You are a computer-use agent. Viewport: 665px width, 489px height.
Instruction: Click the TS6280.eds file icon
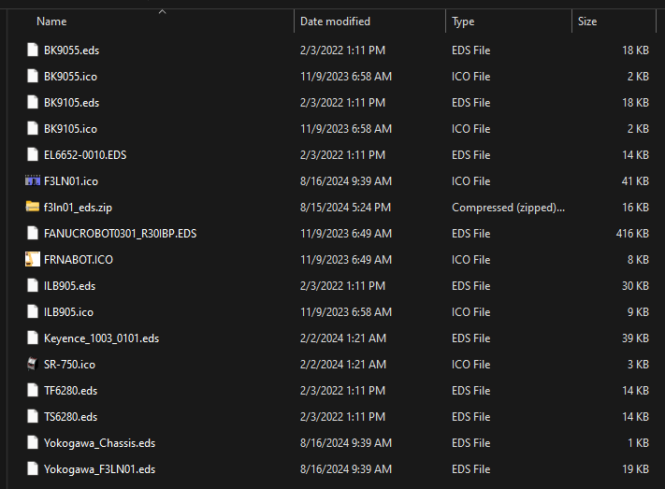coord(33,416)
